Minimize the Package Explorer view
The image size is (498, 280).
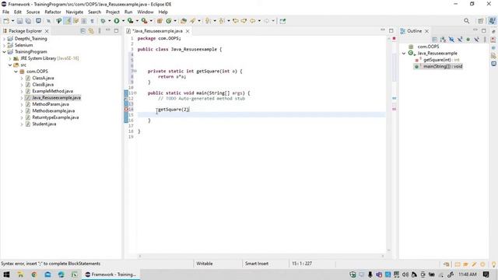coord(108,30)
